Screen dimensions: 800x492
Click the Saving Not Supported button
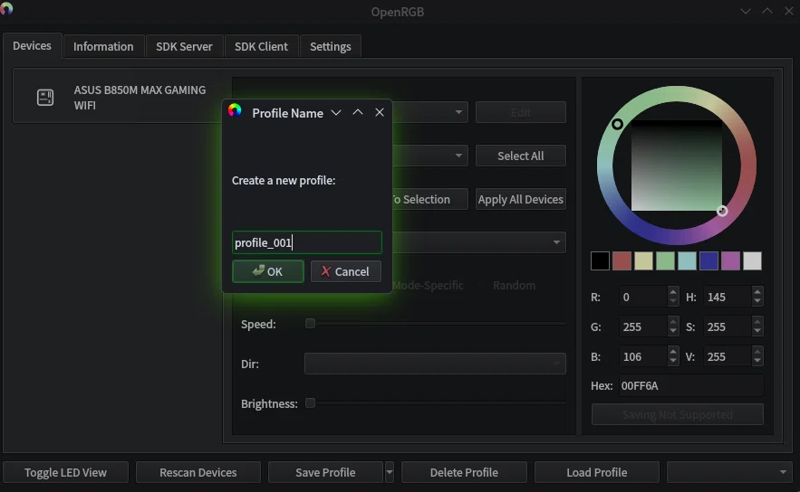pos(678,414)
